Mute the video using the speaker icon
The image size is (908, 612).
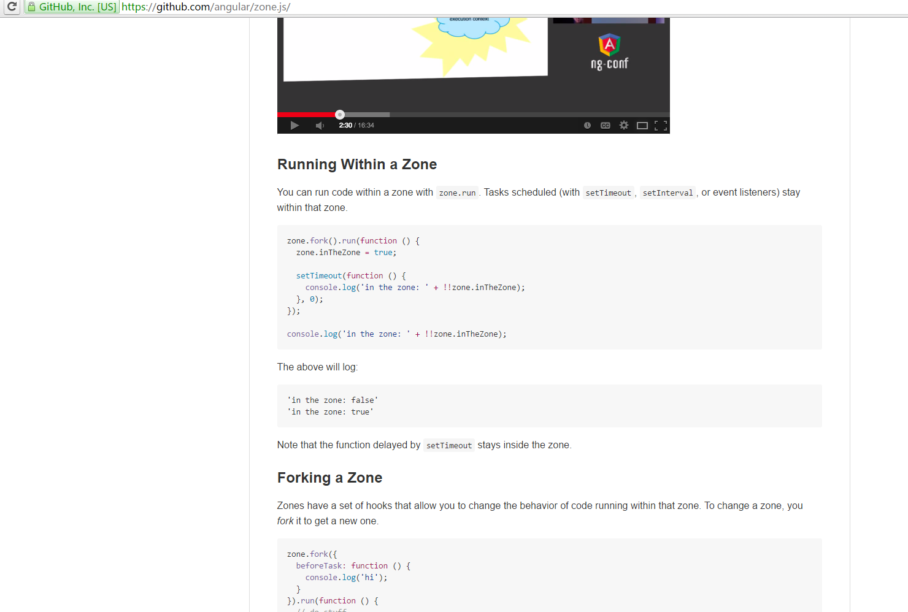tap(320, 125)
